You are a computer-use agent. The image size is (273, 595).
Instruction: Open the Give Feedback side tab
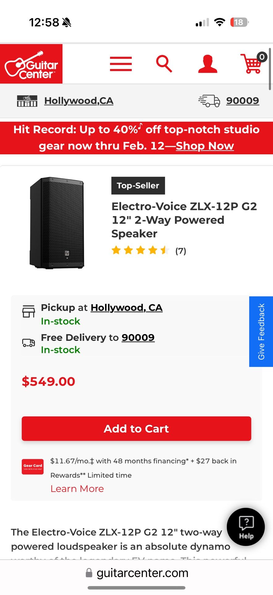tap(261, 332)
